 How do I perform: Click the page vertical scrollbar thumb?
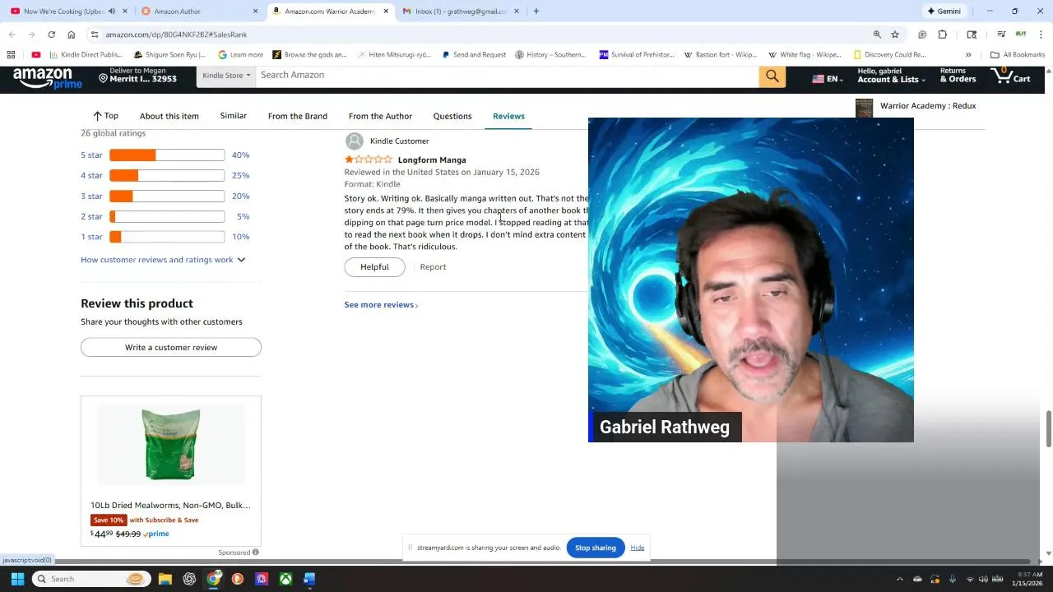coord(1049,428)
